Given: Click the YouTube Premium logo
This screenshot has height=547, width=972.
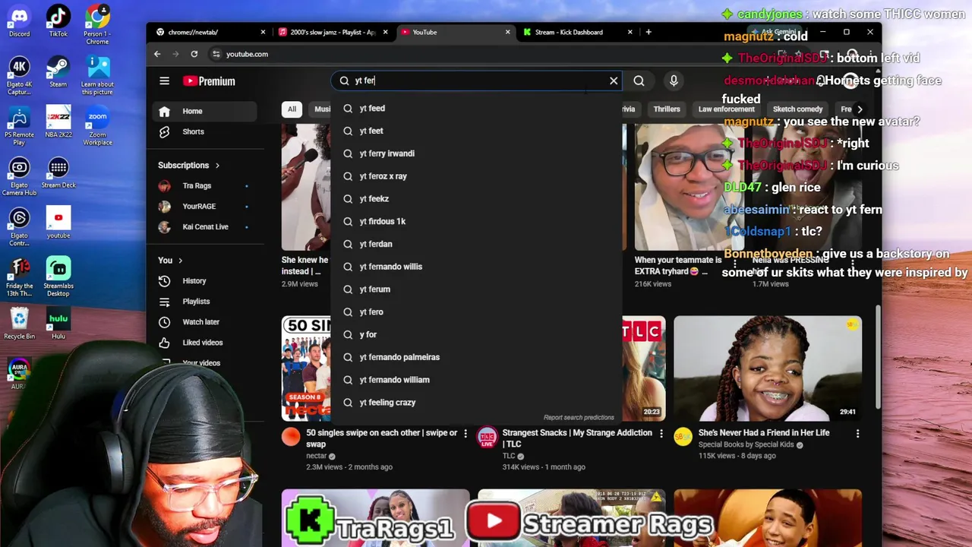Looking at the screenshot, I should point(209,81).
